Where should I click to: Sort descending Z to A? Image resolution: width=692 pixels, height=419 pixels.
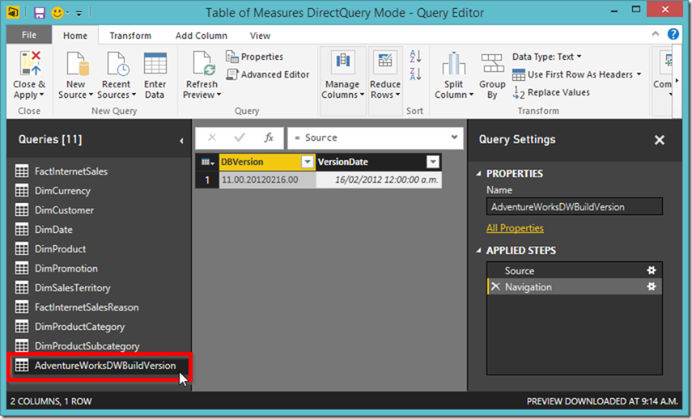coord(415,74)
